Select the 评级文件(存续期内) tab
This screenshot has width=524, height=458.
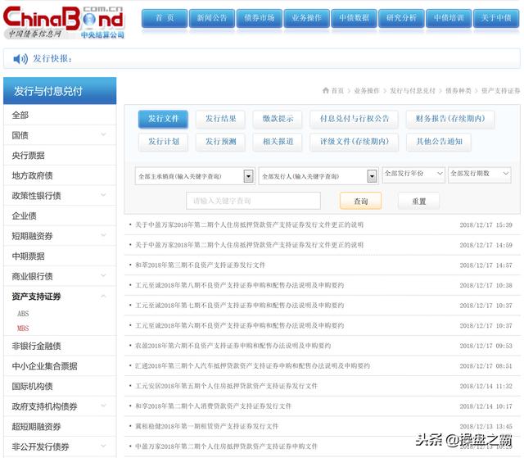tap(355, 142)
